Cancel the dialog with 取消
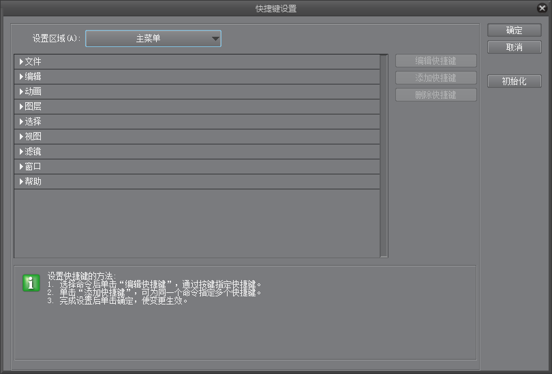Image resolution: width=552 pixels, height=374 pixels. click(x=514, y=48)
